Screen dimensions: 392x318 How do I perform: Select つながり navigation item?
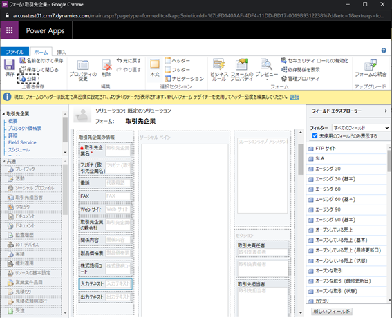click(x=31, y=207)
